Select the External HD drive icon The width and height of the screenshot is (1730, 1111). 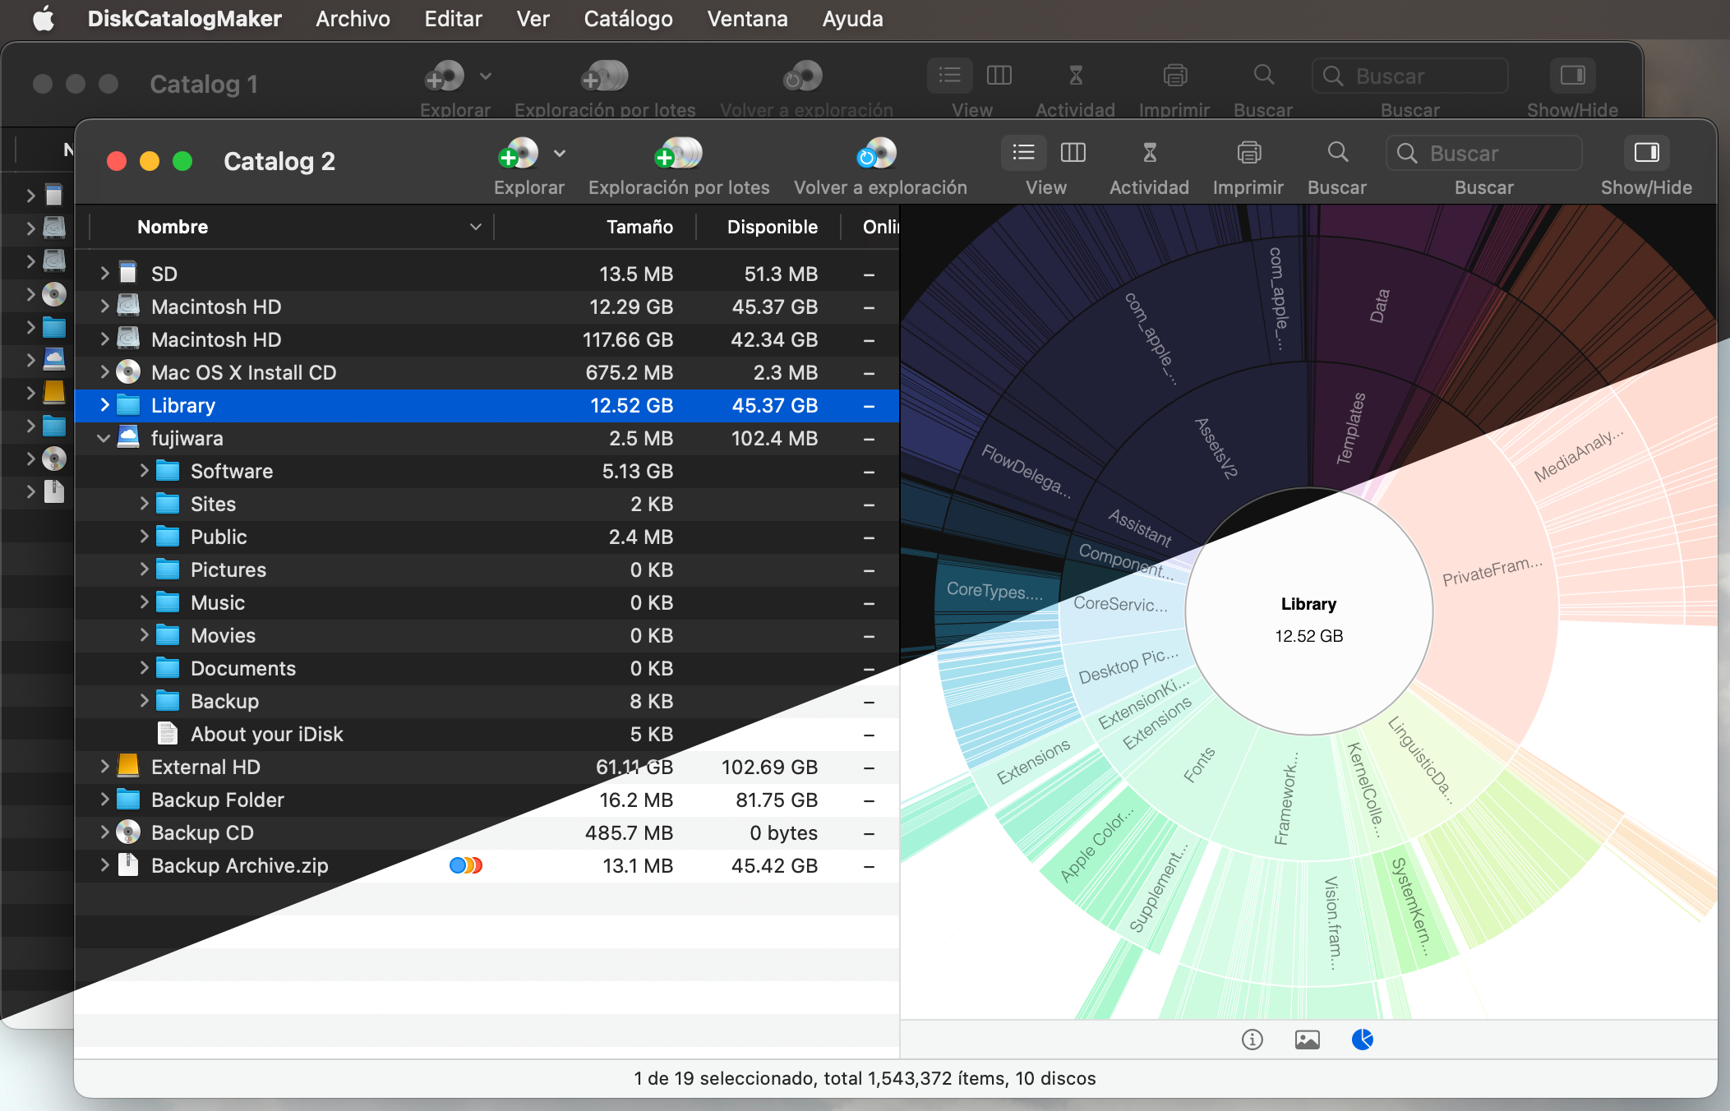(x=128, y=766)
